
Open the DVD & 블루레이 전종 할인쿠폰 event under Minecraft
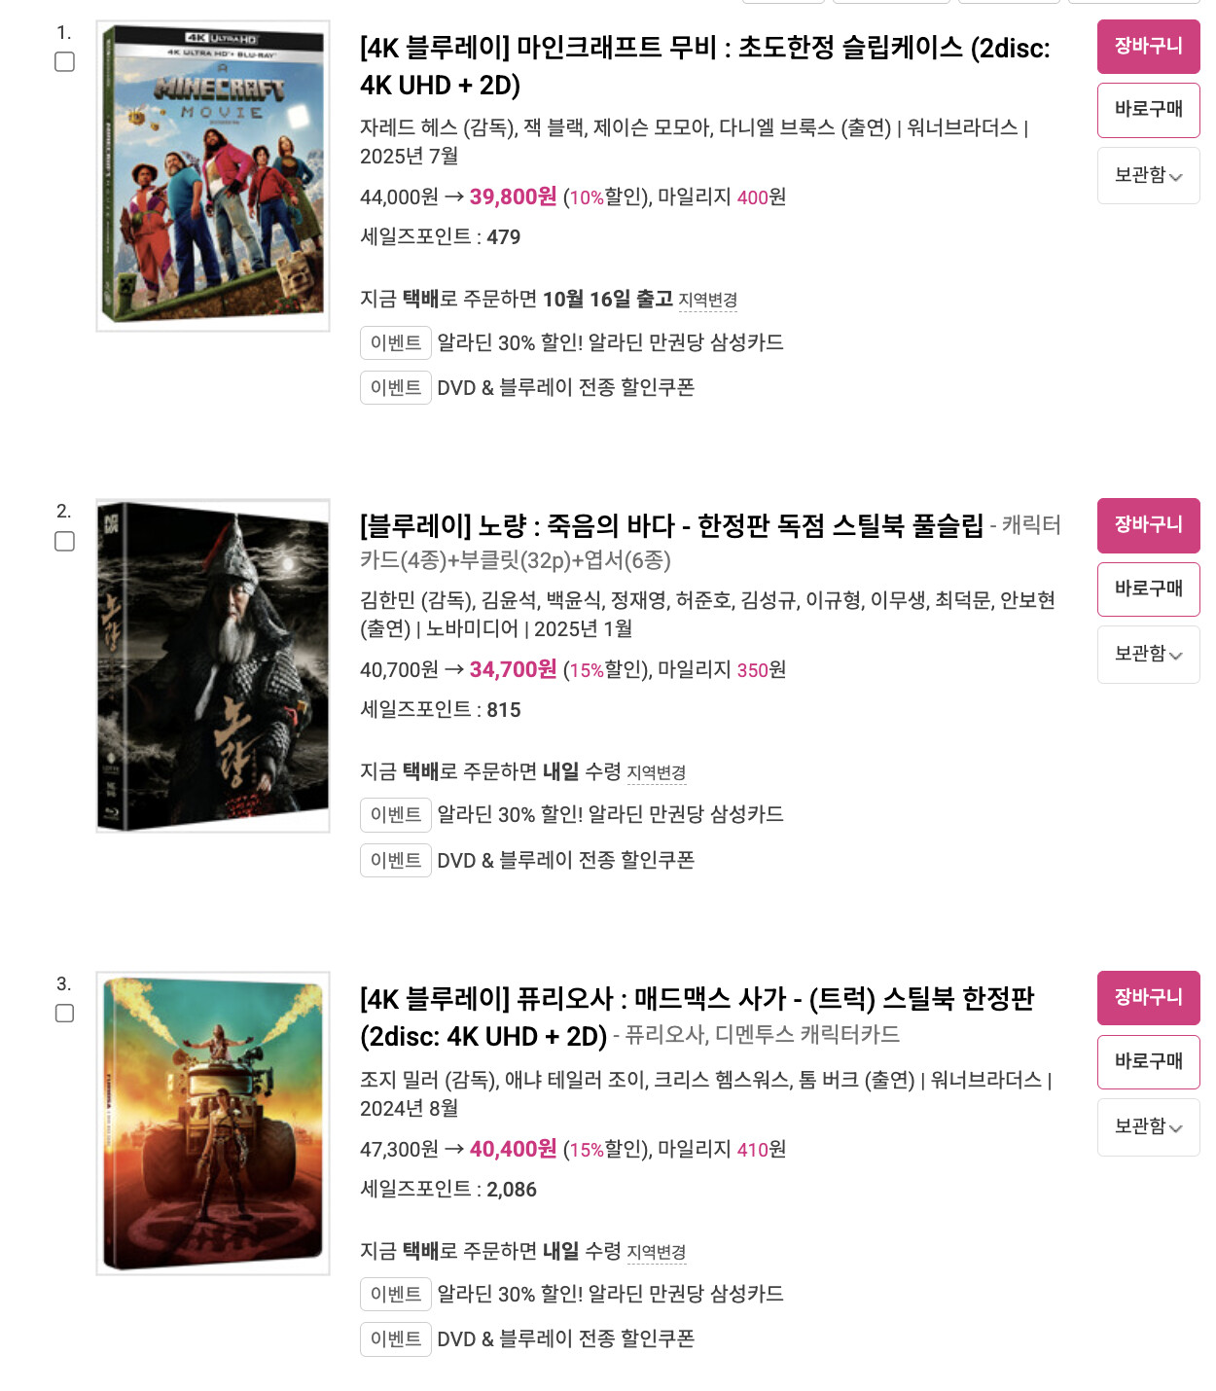[565, 388]
